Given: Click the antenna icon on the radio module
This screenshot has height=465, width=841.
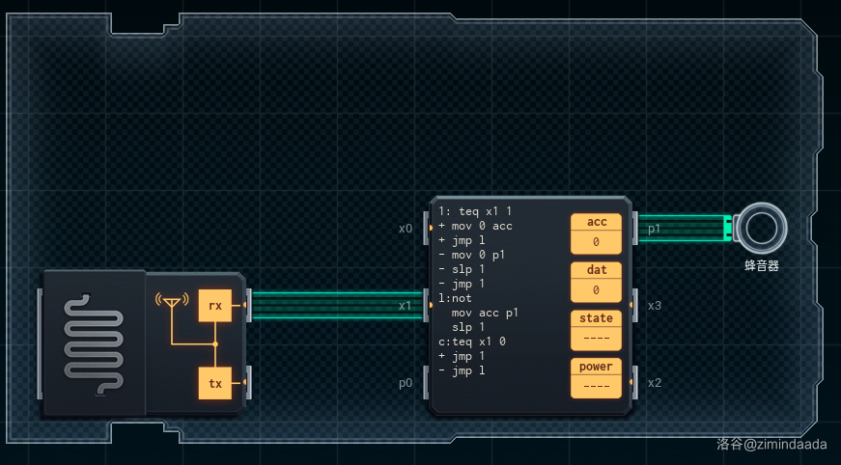Looking at the screenshot, I should (x=171, y=304).
